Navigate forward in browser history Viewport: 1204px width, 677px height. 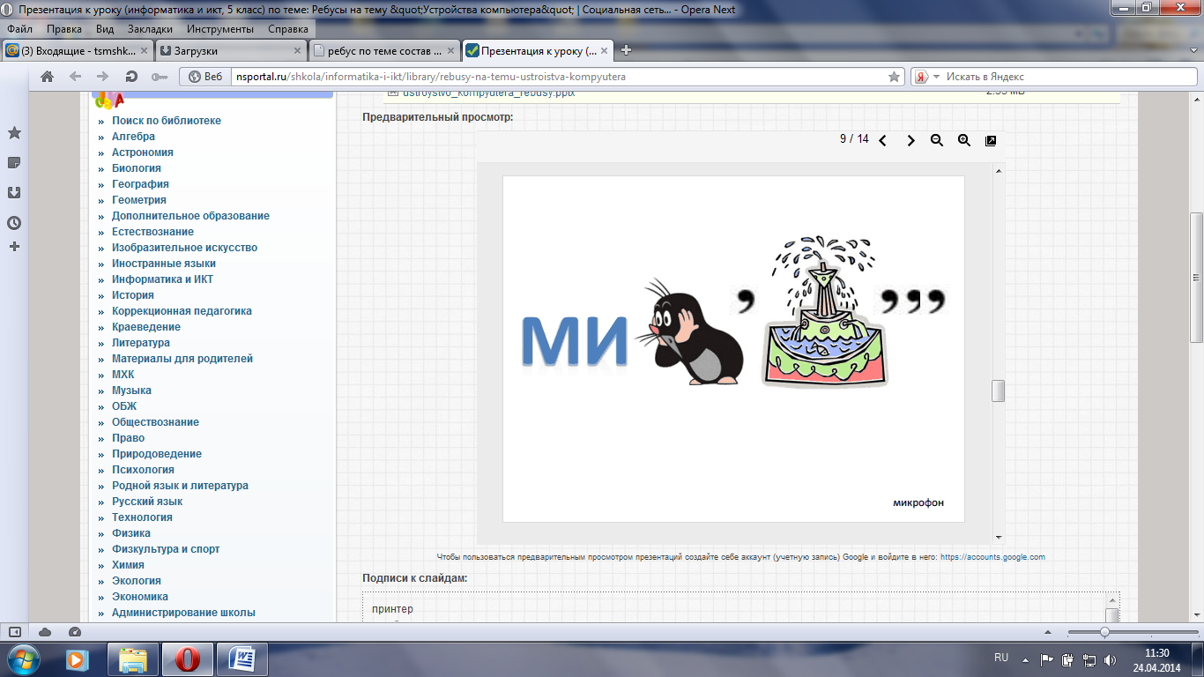click(x=103, y=77)
